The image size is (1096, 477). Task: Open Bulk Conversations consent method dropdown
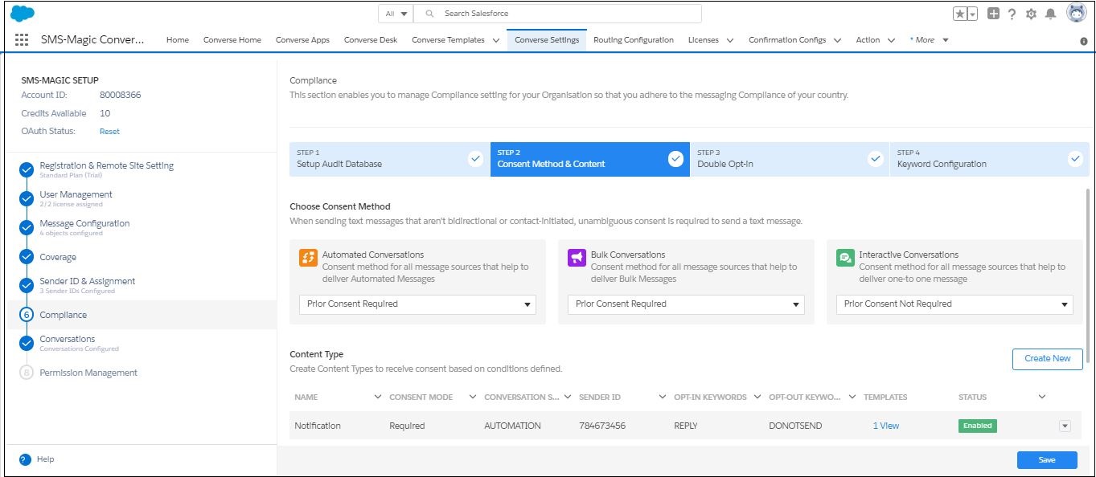[x=686, y=304]
